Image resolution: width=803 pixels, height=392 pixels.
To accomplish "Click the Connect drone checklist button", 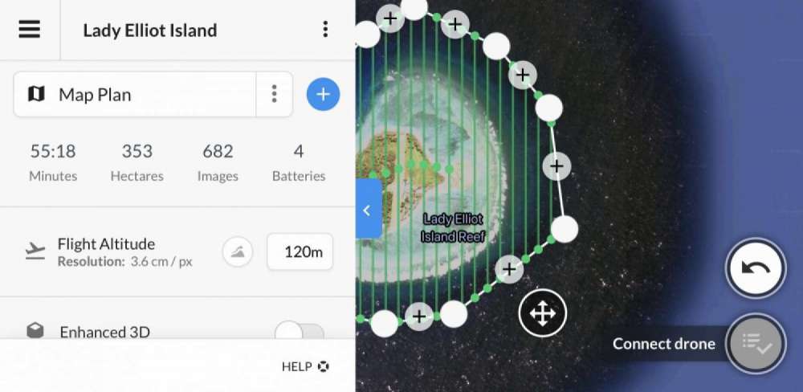I will pyautogui.click(x=756, y=343).
